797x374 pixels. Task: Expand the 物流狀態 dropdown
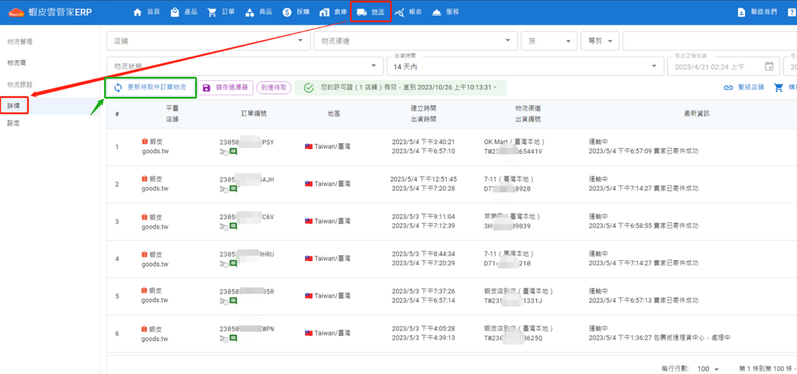tap(245, 66)
